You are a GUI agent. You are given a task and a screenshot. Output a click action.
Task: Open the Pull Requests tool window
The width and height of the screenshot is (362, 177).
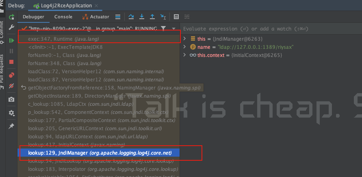click(2, 72)
